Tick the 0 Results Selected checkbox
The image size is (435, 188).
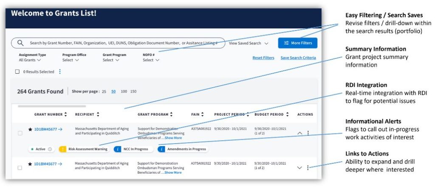coord(17,72)
